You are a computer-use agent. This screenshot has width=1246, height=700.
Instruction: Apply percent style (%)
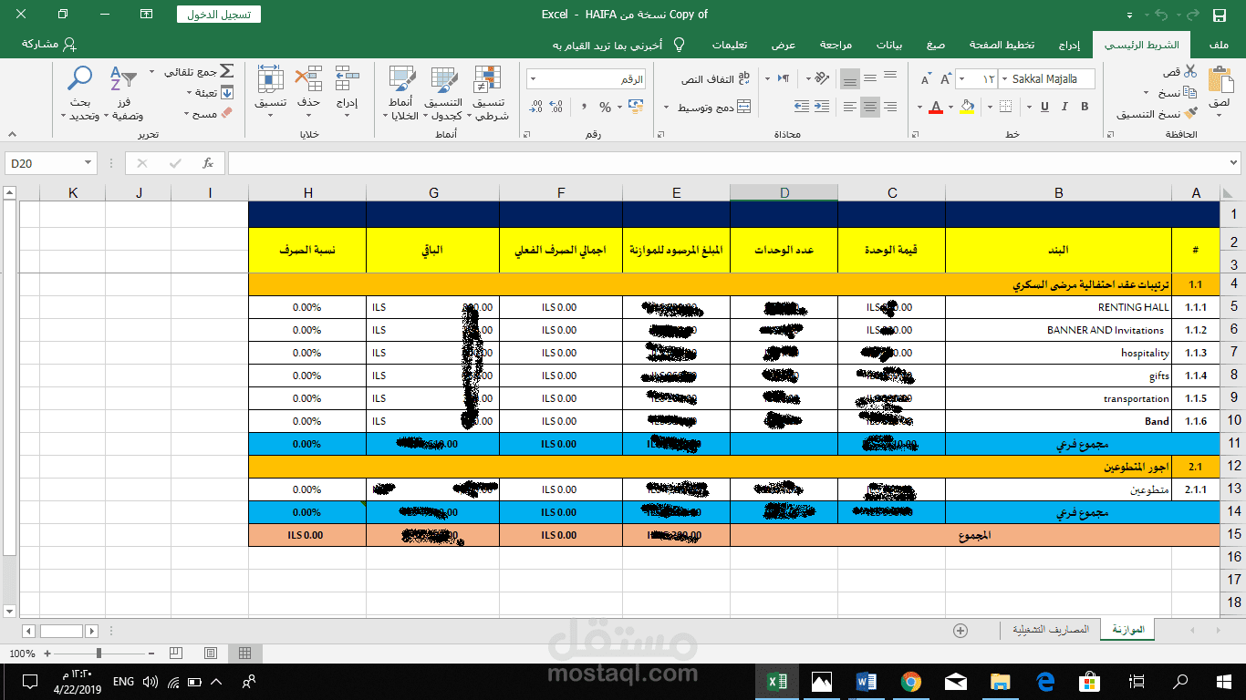coord(604,108)
